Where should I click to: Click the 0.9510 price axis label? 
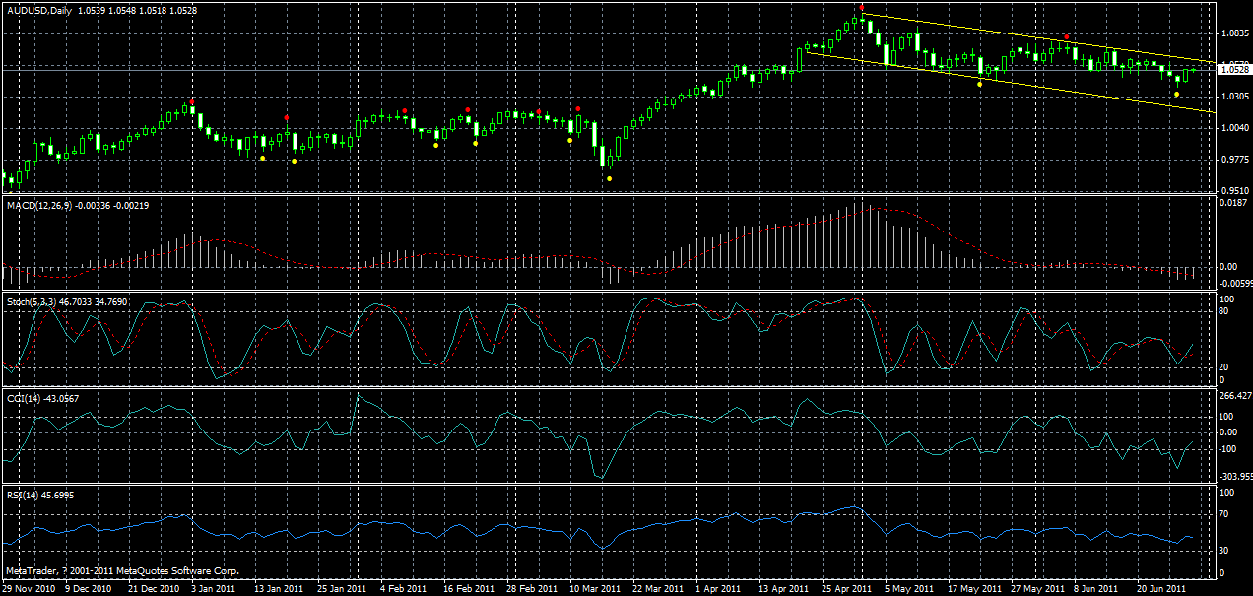pos(1233,190)
